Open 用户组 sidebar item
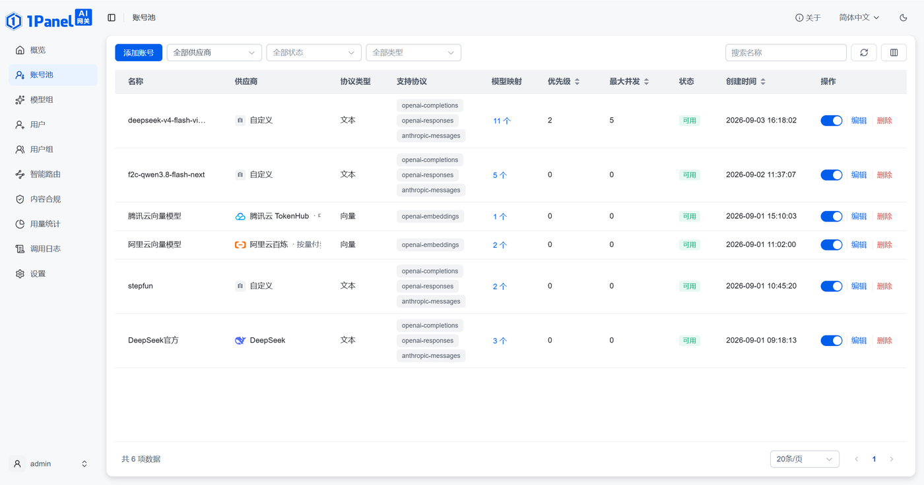 (x=53, y=150)
